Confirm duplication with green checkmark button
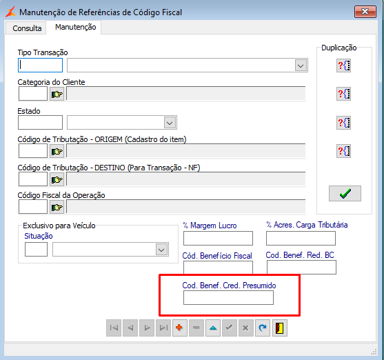The height and width of the screenshot is (360, 384). 345,194
